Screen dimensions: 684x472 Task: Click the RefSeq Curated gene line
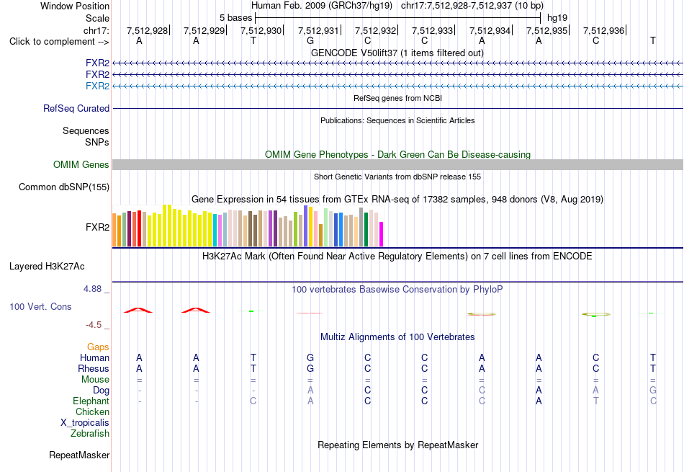point(398,108)
